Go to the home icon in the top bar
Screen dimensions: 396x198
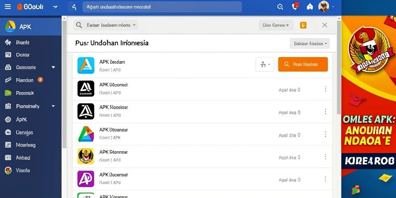click(x=310, y=7)
